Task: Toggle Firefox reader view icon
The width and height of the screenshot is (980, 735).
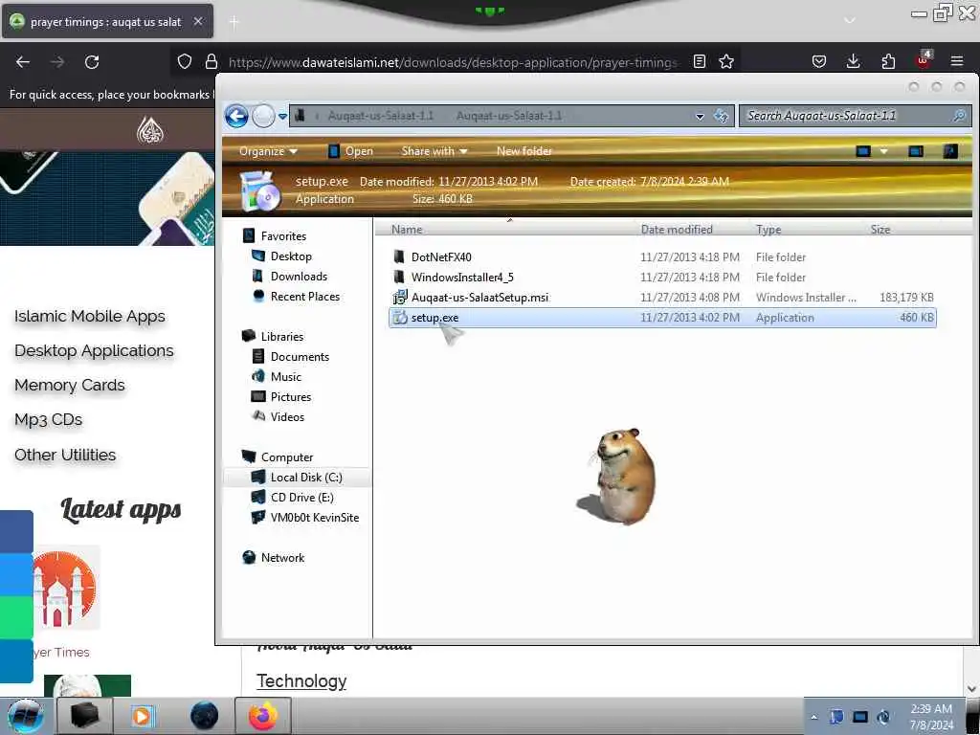Action: pyautogui.click(x=700, y=61)
